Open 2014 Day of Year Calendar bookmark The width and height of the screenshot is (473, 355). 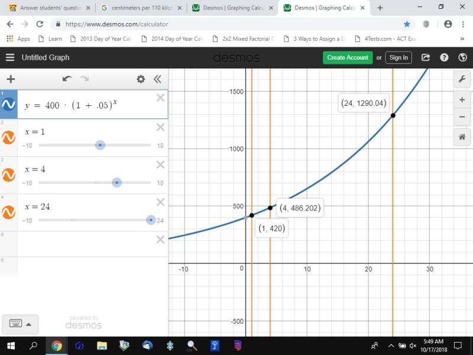(172, 38)
